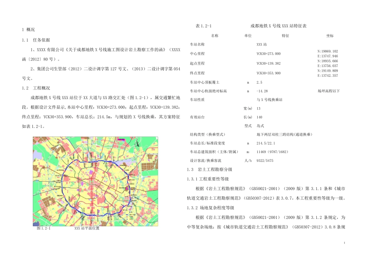Click the heading "1.2 工程概况"

[x=36, y=88]
